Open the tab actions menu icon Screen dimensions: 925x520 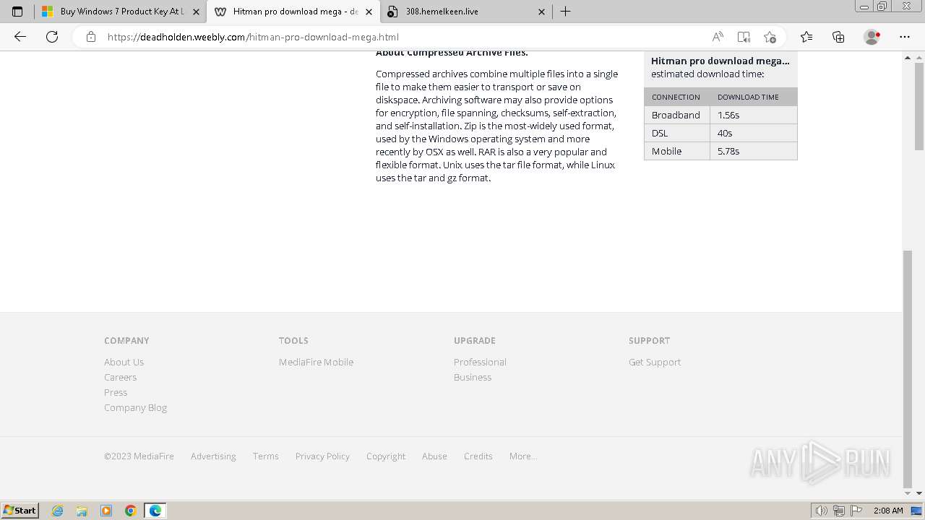17,12
